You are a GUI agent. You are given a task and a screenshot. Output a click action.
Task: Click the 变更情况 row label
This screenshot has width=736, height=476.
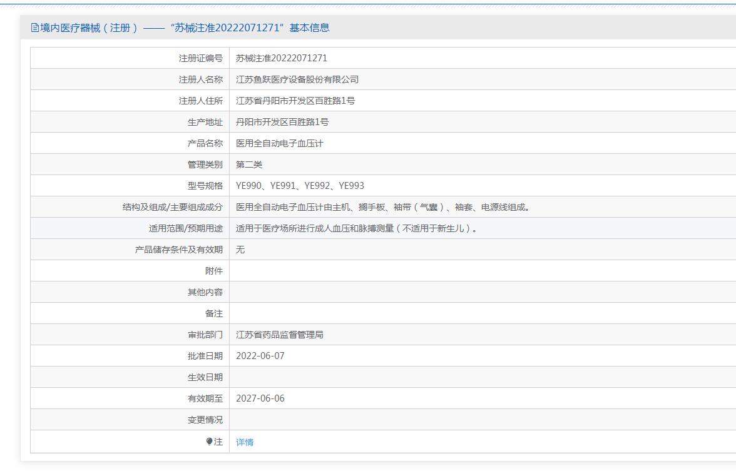pos(205,420)
